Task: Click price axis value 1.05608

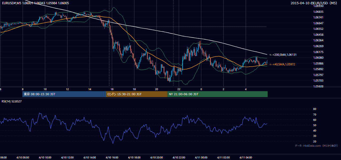Action: pos(319,86)
